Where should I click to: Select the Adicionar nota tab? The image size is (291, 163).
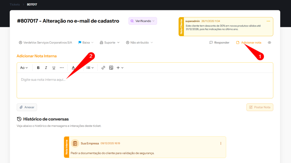[249, 43]
